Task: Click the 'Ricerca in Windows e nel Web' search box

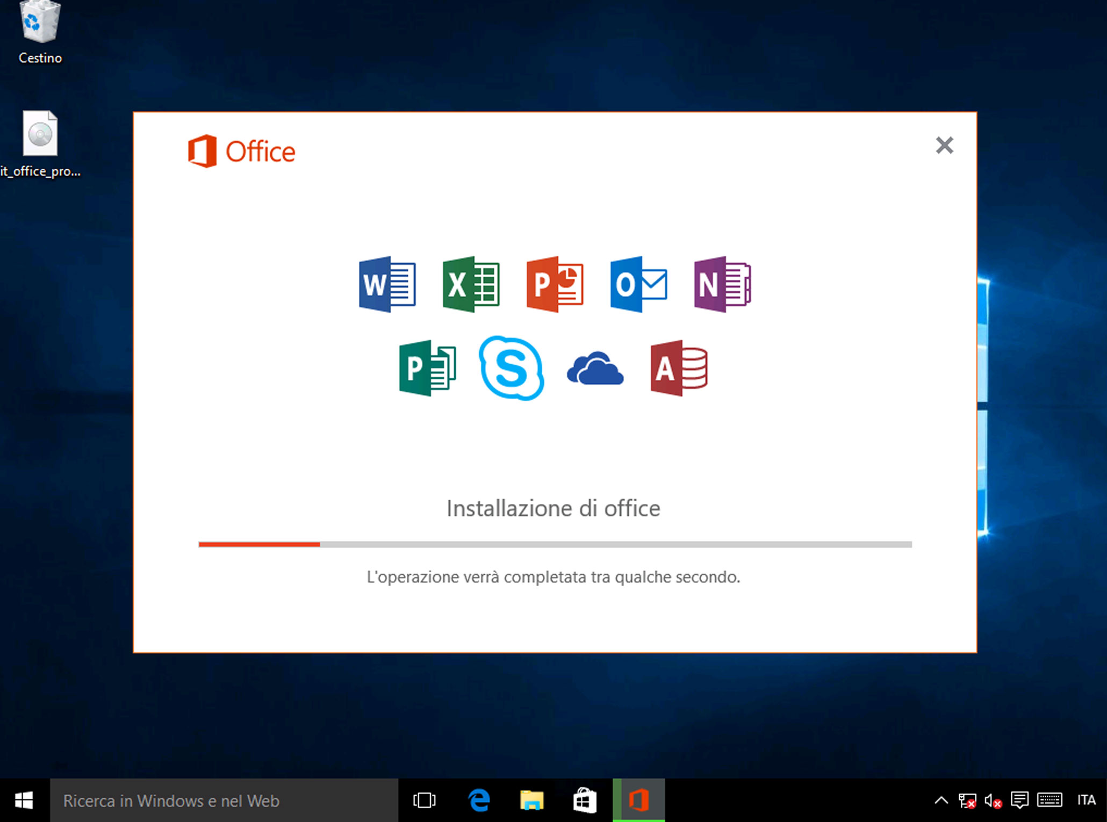Action: [224, 801]
